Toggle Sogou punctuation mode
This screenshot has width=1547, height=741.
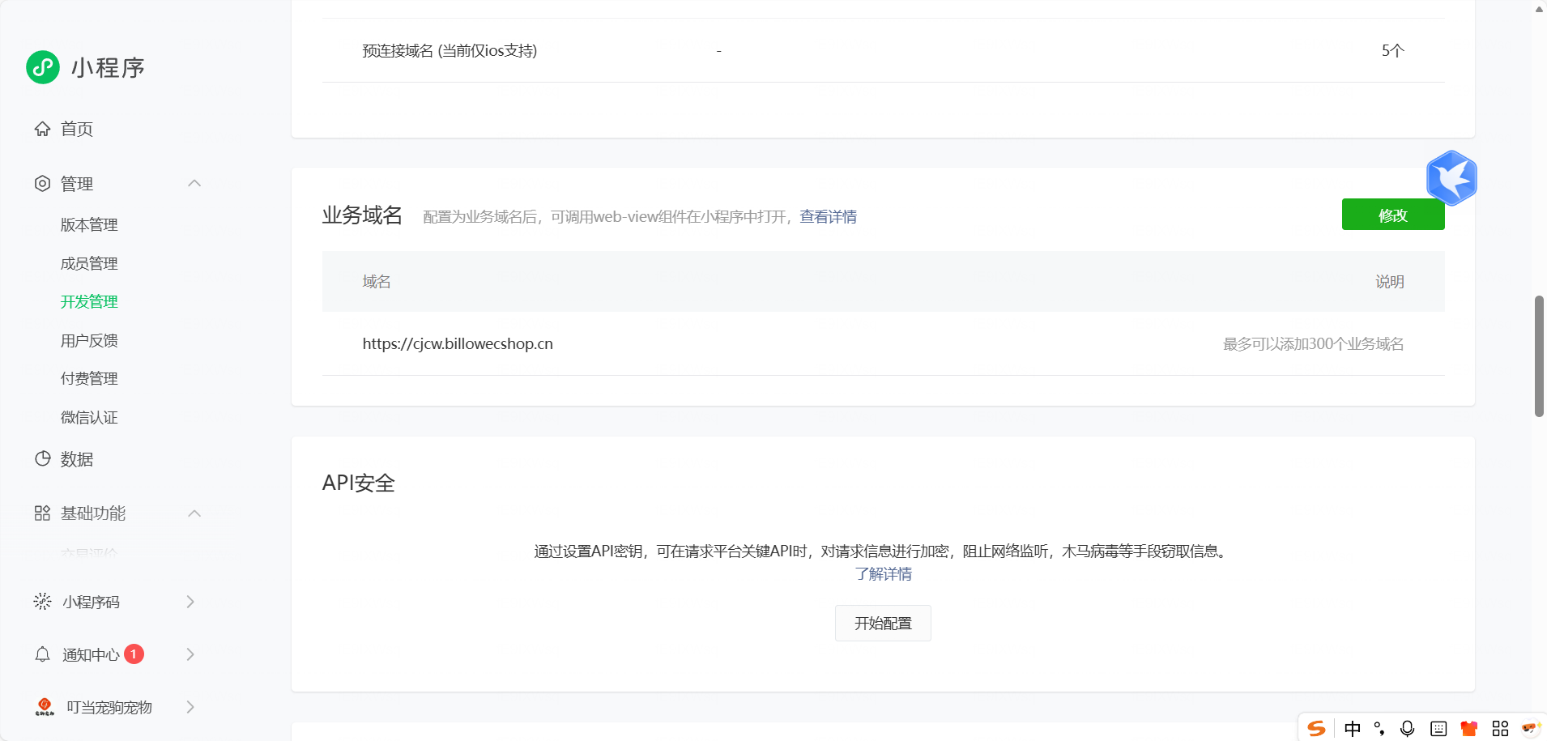pos(1379,729)
